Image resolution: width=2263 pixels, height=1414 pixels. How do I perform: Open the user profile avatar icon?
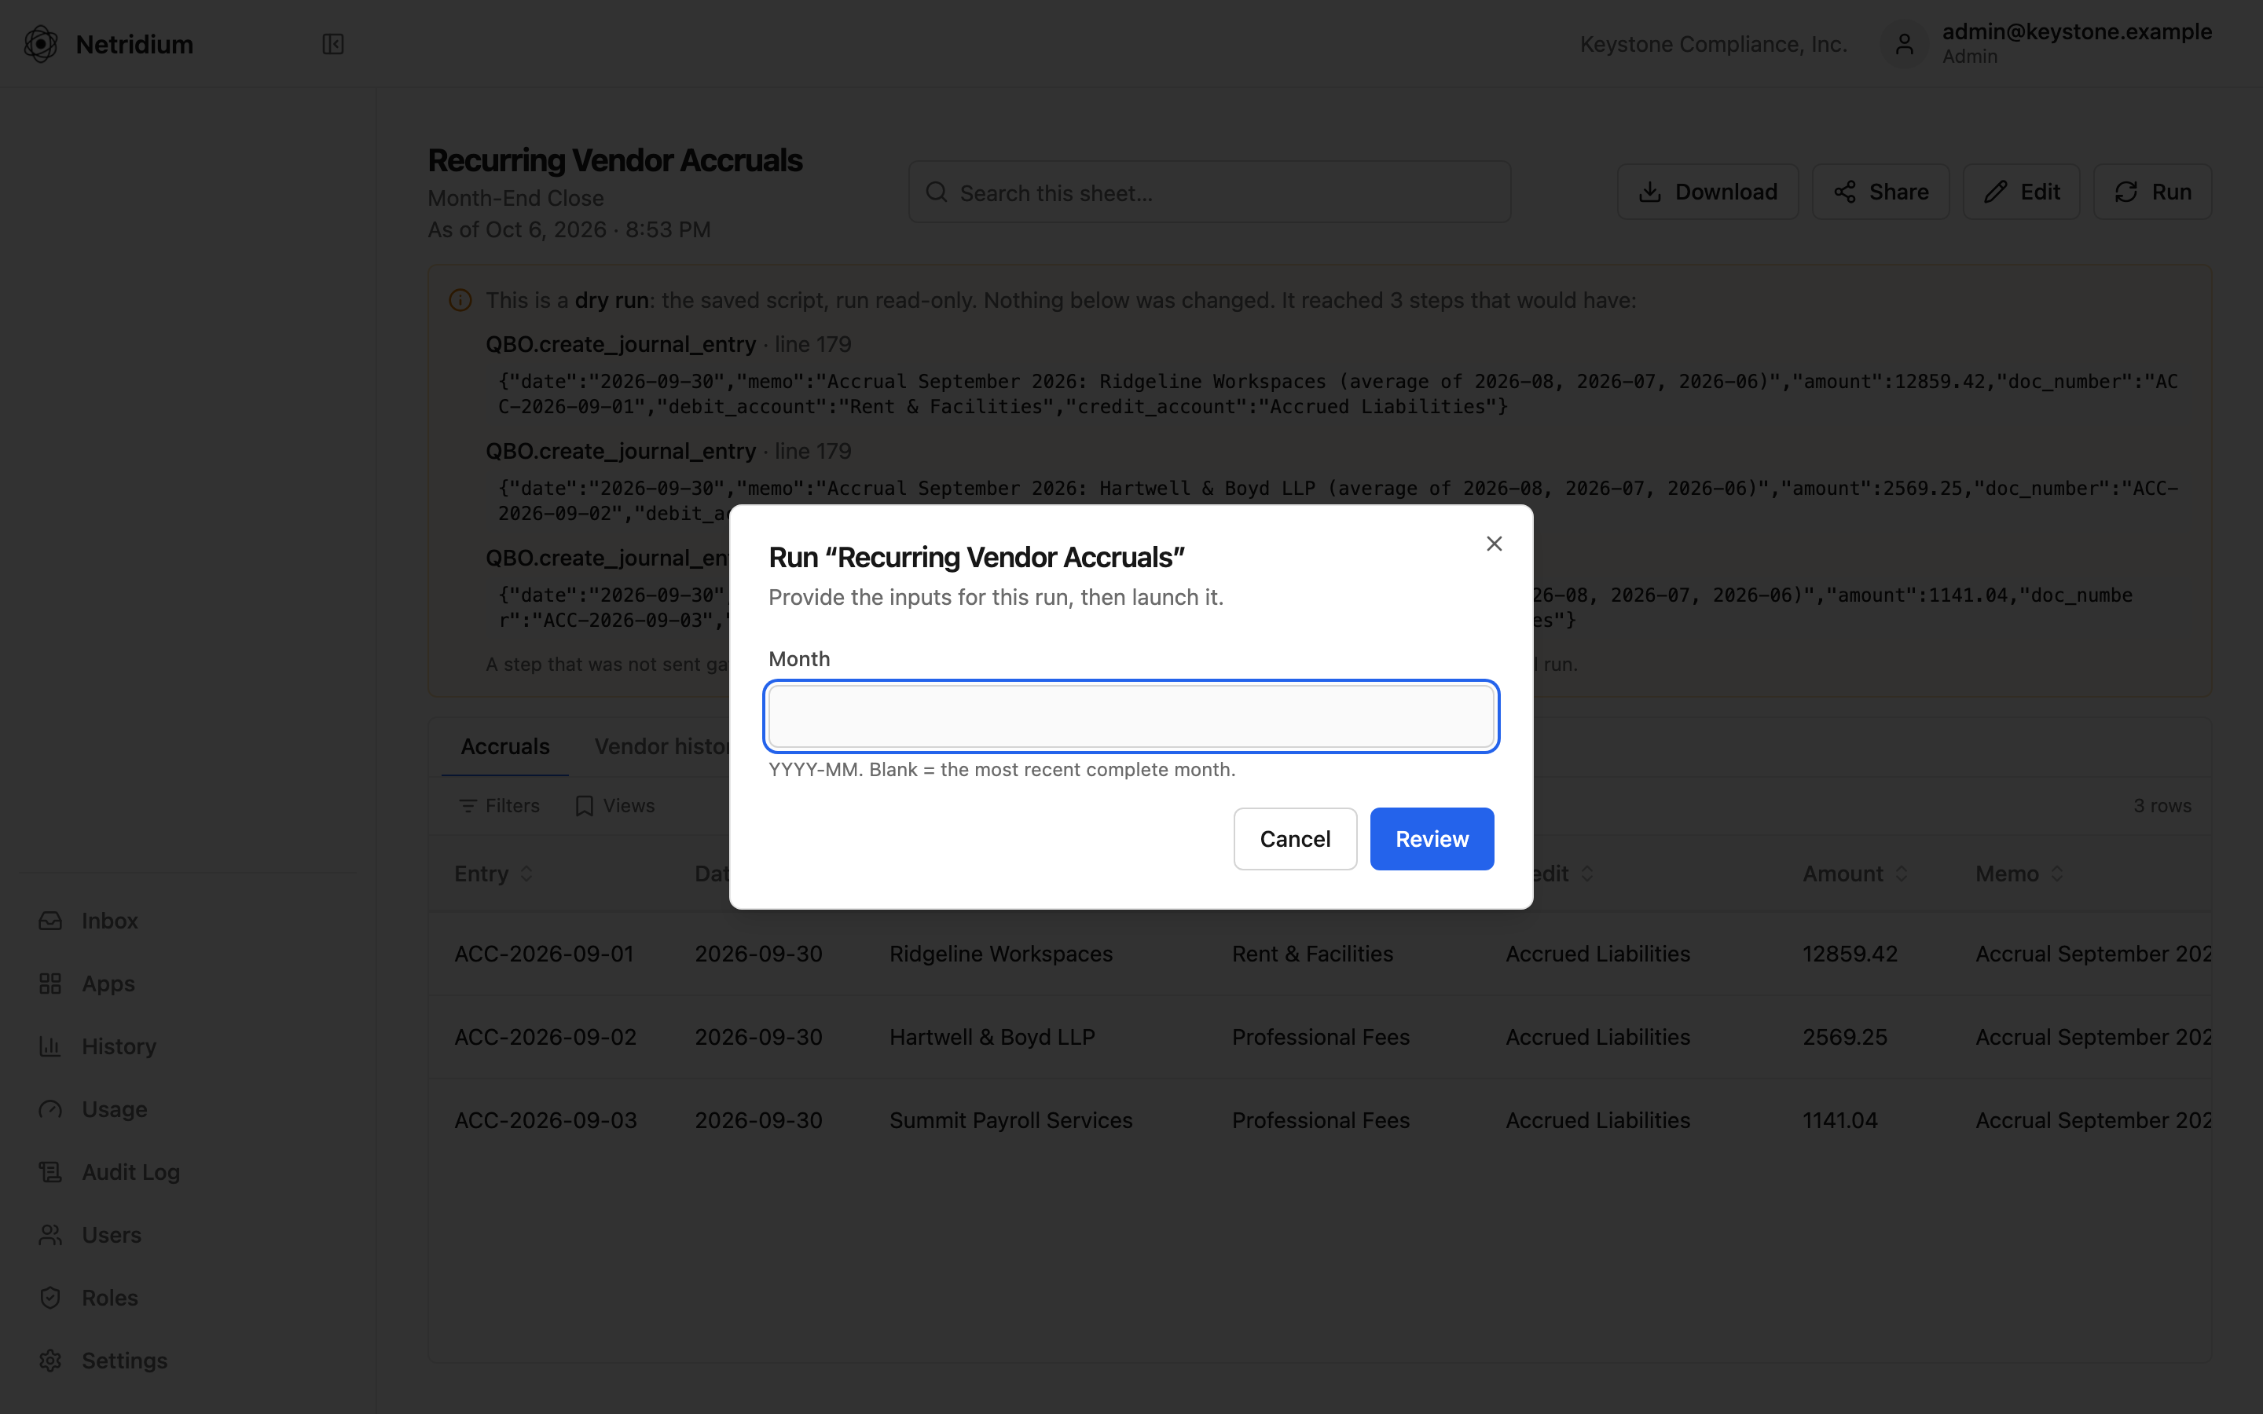(x=1904, y=44)
